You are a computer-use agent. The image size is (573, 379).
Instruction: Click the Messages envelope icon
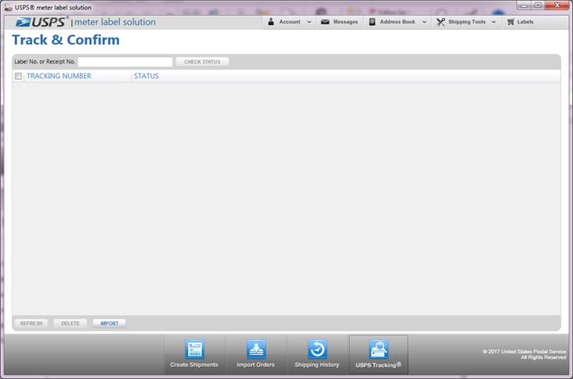tap(325, 22)
